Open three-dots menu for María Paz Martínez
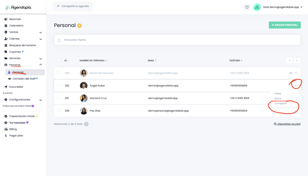 (296, 73)
